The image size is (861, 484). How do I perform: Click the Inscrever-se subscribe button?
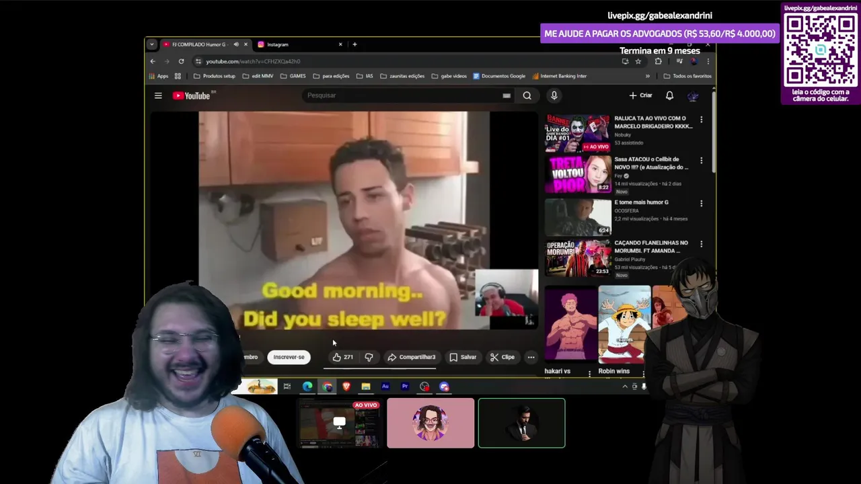[289, 357]
